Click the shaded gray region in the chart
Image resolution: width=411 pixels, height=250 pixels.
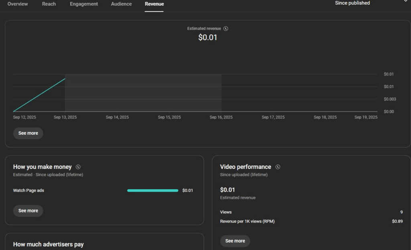coord(143,93)
